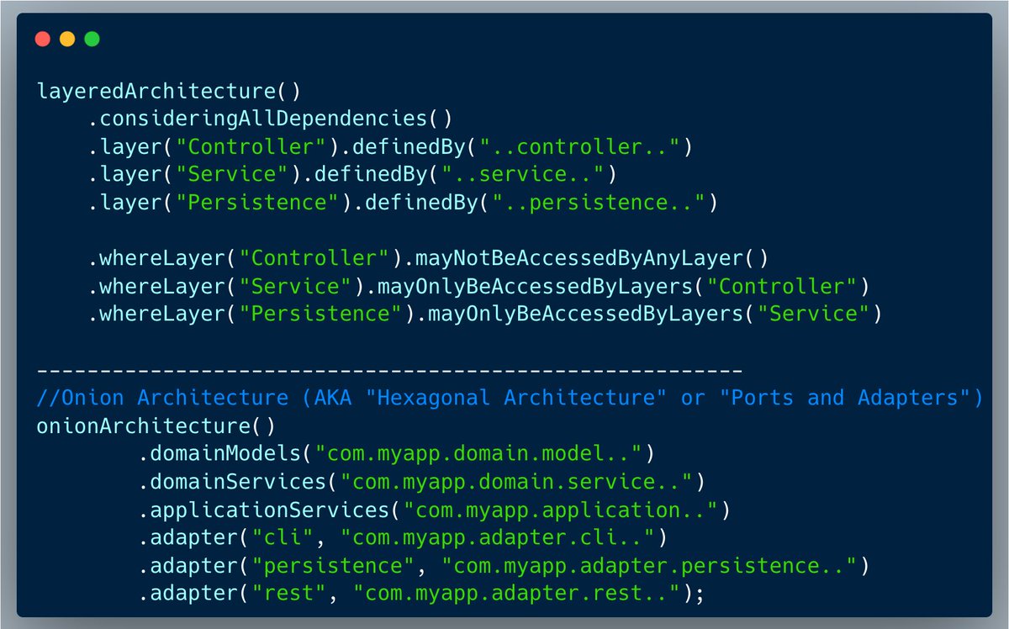The height and width of the screenshot is (629, 1009).
Task: Click the .domainServices("com.myapp.domain.service..") line
Action: (x=420, y=482)
